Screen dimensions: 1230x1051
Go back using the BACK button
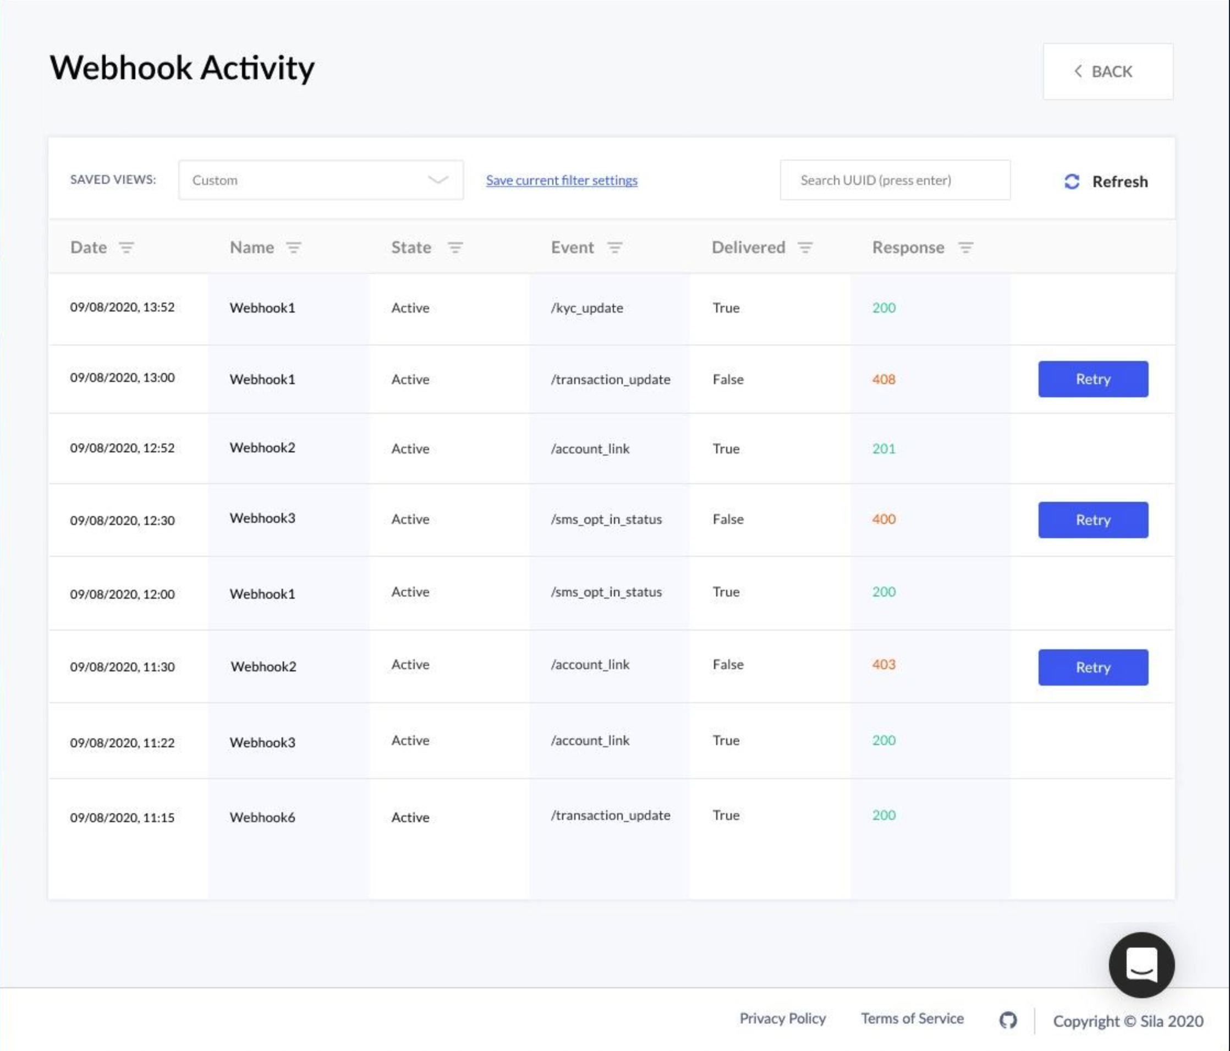tap(1107, 71)
